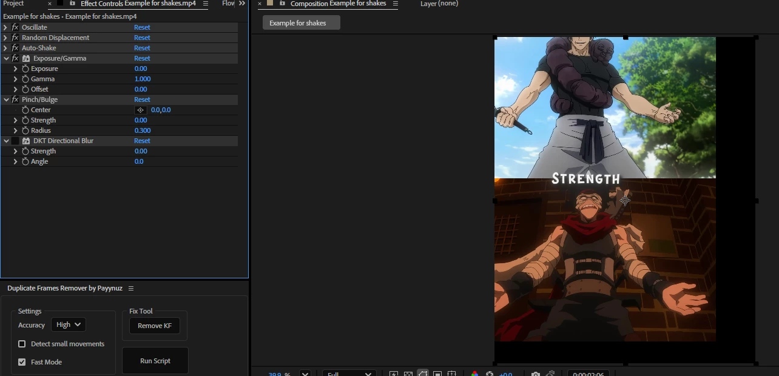The image size is (779, 376).
Task: Toggle the fx switch for Random Displacement
Action: (x=15, y=38)
